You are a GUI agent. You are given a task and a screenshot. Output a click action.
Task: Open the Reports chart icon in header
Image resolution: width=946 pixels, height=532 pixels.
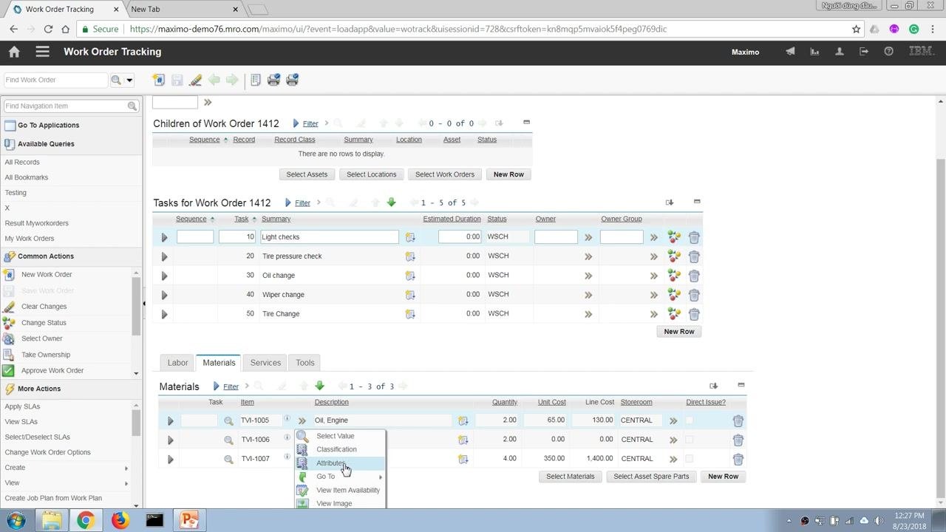click(x=814, y=52)
